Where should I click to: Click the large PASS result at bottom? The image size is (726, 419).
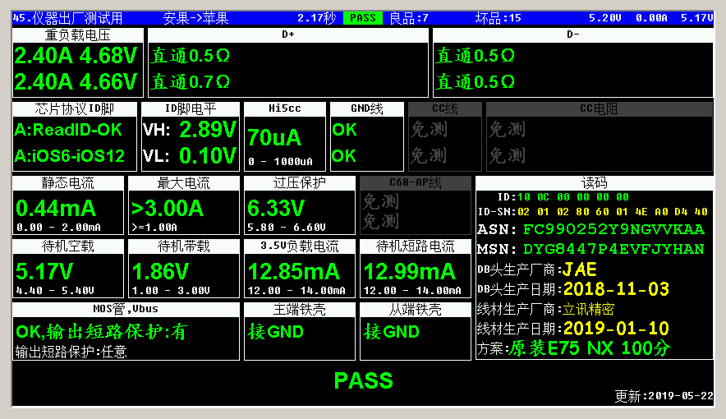363,381
